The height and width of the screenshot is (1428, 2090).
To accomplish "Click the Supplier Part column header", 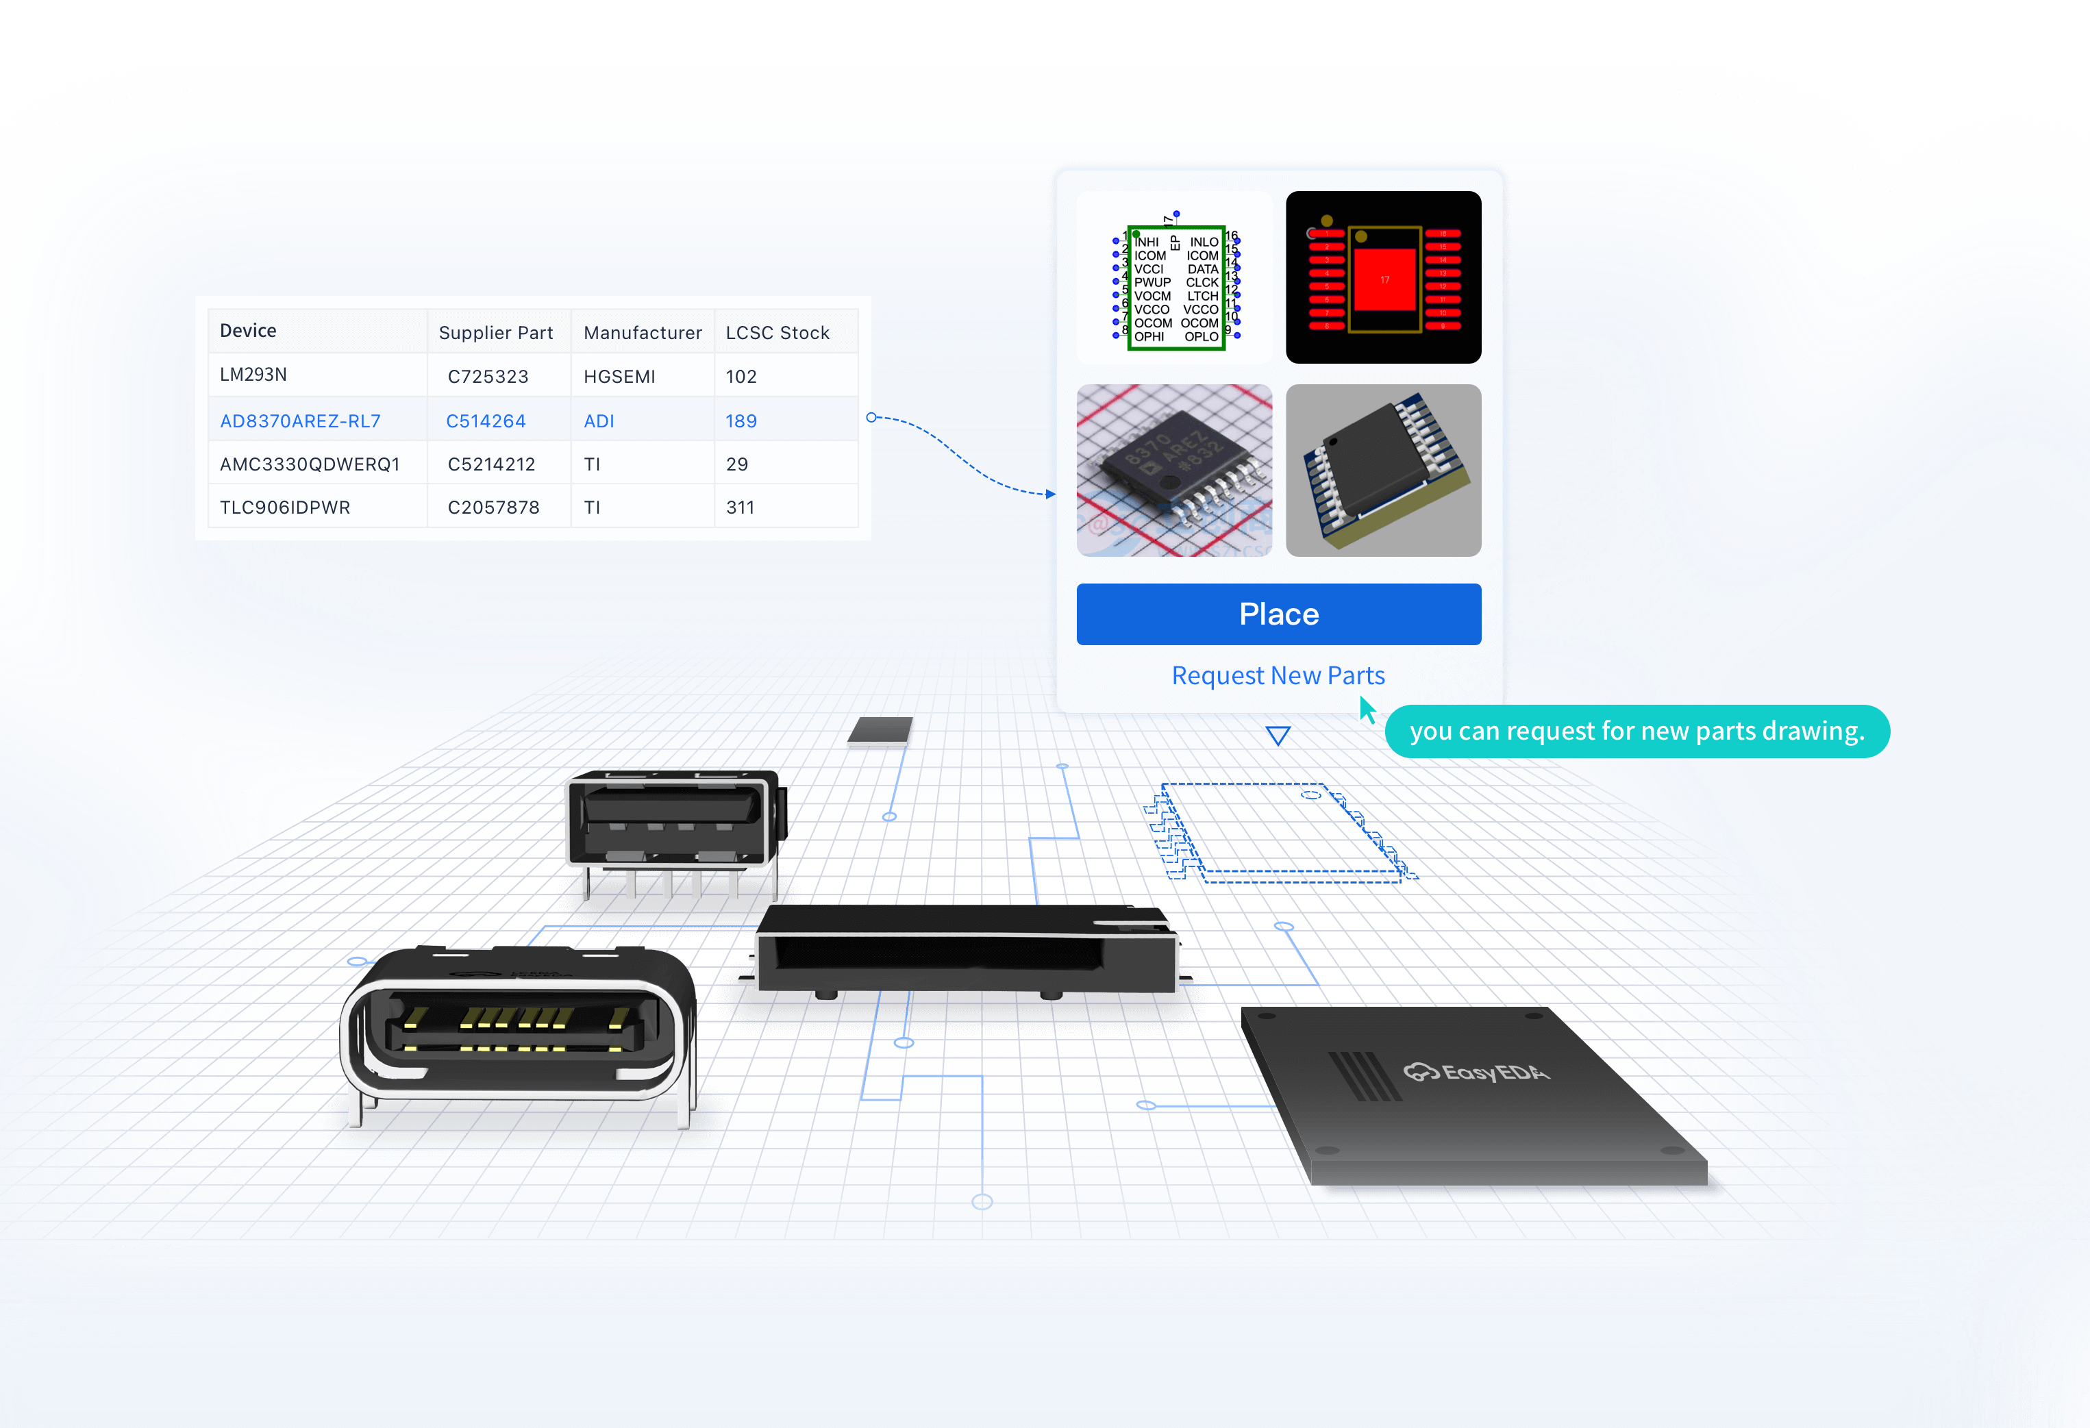I will [x=495, y=333].
